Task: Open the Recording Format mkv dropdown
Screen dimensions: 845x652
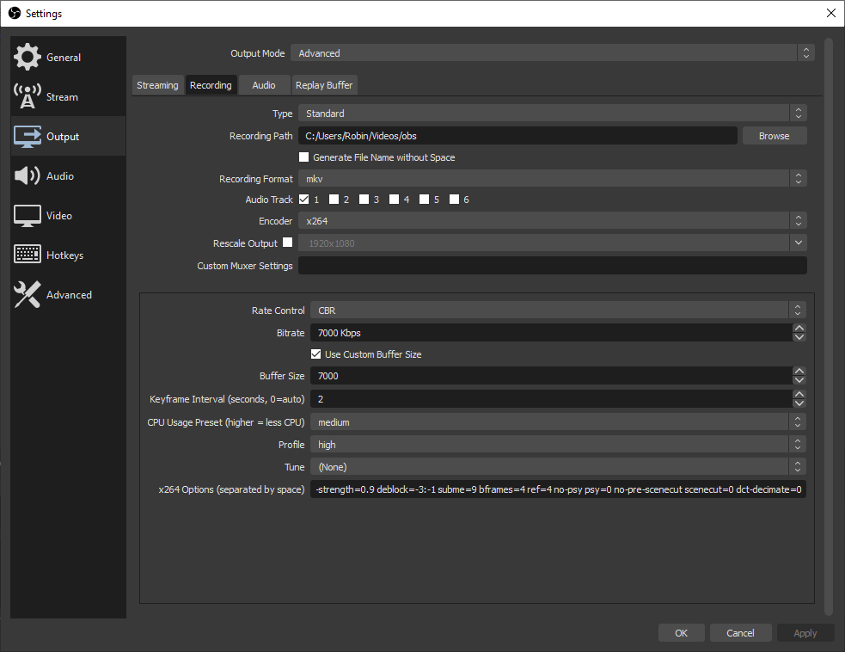Action: click(x=553, y=179)
